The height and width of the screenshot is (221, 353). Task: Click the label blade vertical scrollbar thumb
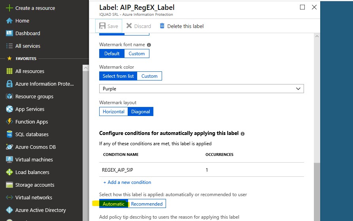[317, 192]
